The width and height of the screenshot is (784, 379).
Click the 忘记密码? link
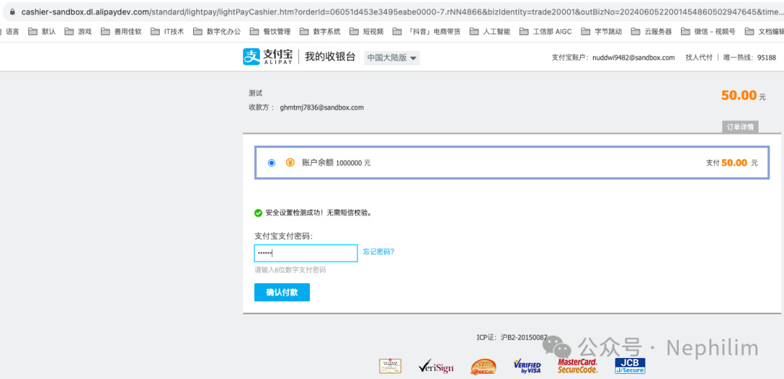[x=378, y=252]
